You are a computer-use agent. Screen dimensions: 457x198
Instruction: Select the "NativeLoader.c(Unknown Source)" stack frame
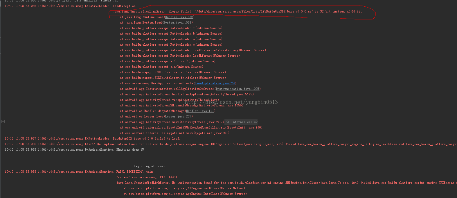coord(171,45)
